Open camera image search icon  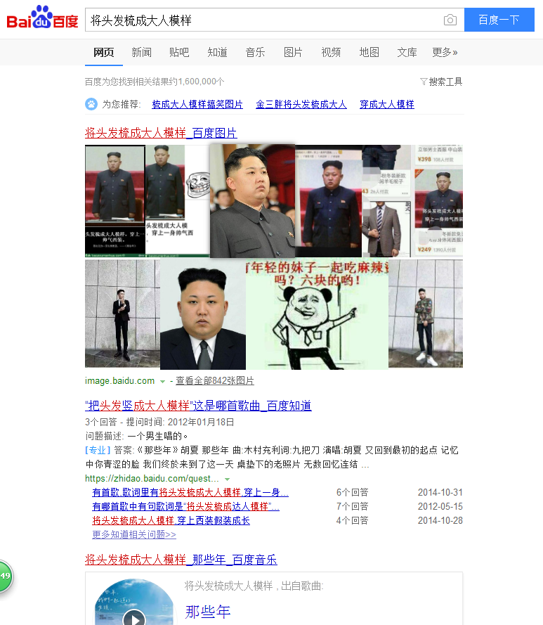point(450,20)
